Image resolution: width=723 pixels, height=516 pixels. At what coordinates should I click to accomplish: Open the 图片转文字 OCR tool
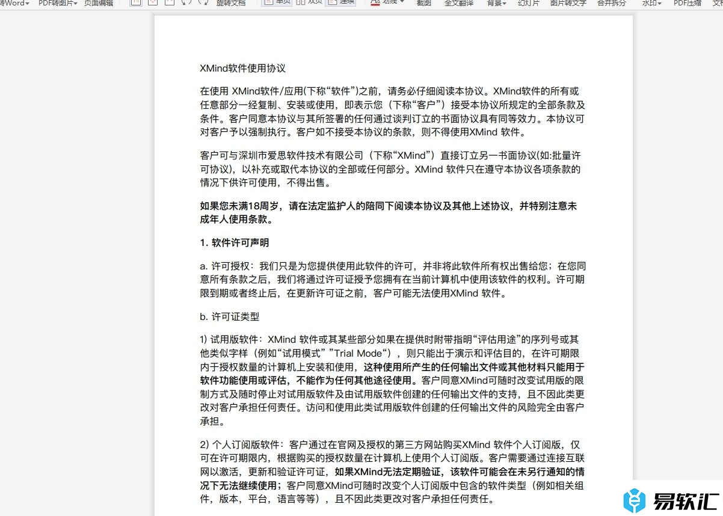pos(568,3)
